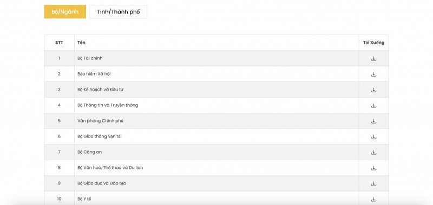Select the Bộ Giáo dục và Đào tạo entry
This screenshot has height=205, width=433.
coord(102,183)
